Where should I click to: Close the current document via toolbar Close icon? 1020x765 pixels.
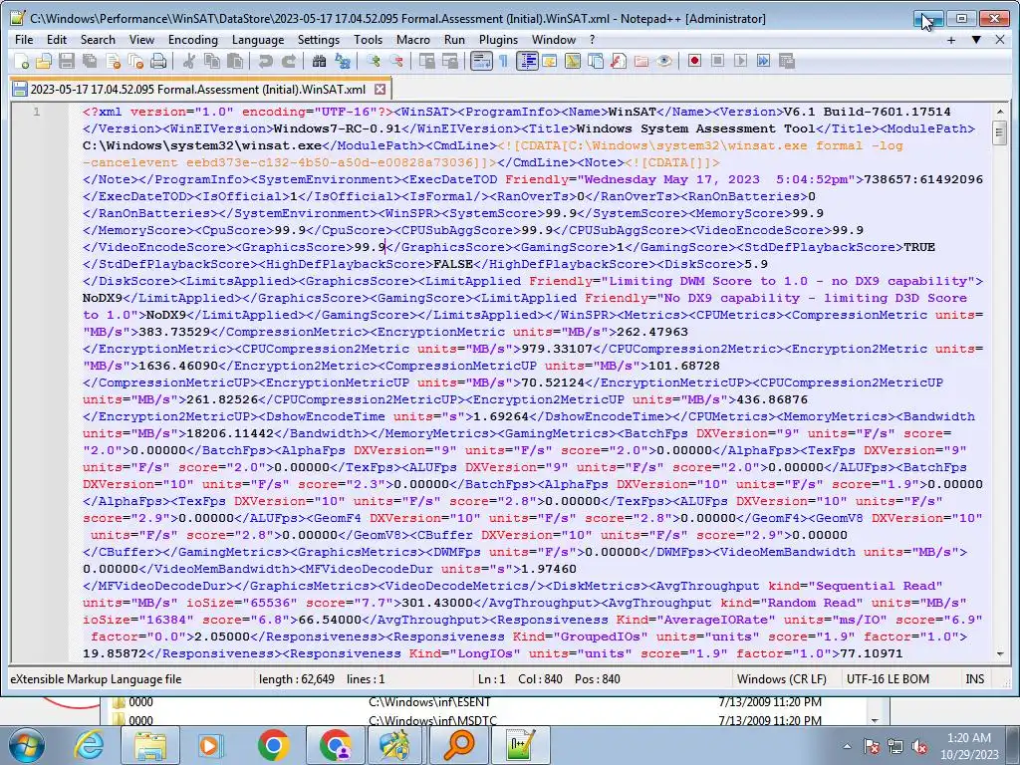[114, 61]
